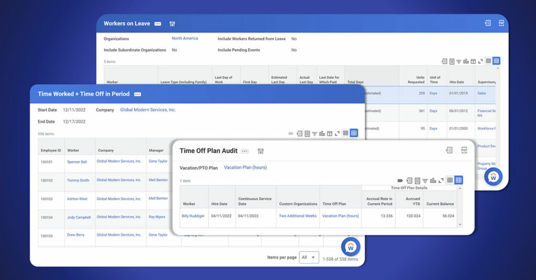Viewport: 536px width, 280px height.
Task: Open Vacation Plan (hours) link in table row
Action: pyautogui.click(x=340, y=216)
